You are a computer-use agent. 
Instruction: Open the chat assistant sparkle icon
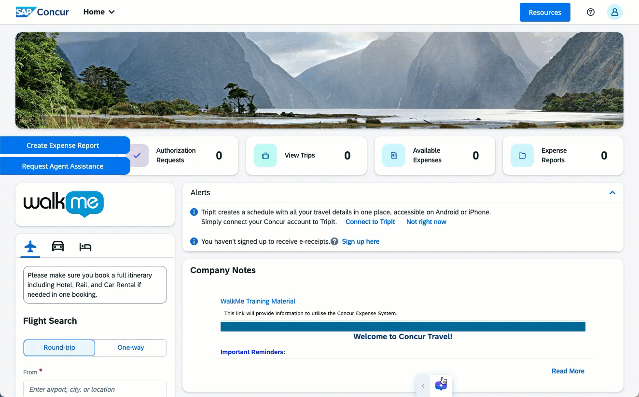[x=441, y=385]
